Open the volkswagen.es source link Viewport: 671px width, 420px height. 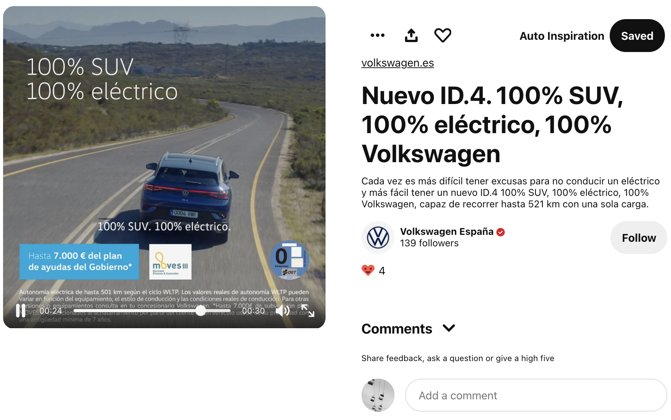(398, 63)
